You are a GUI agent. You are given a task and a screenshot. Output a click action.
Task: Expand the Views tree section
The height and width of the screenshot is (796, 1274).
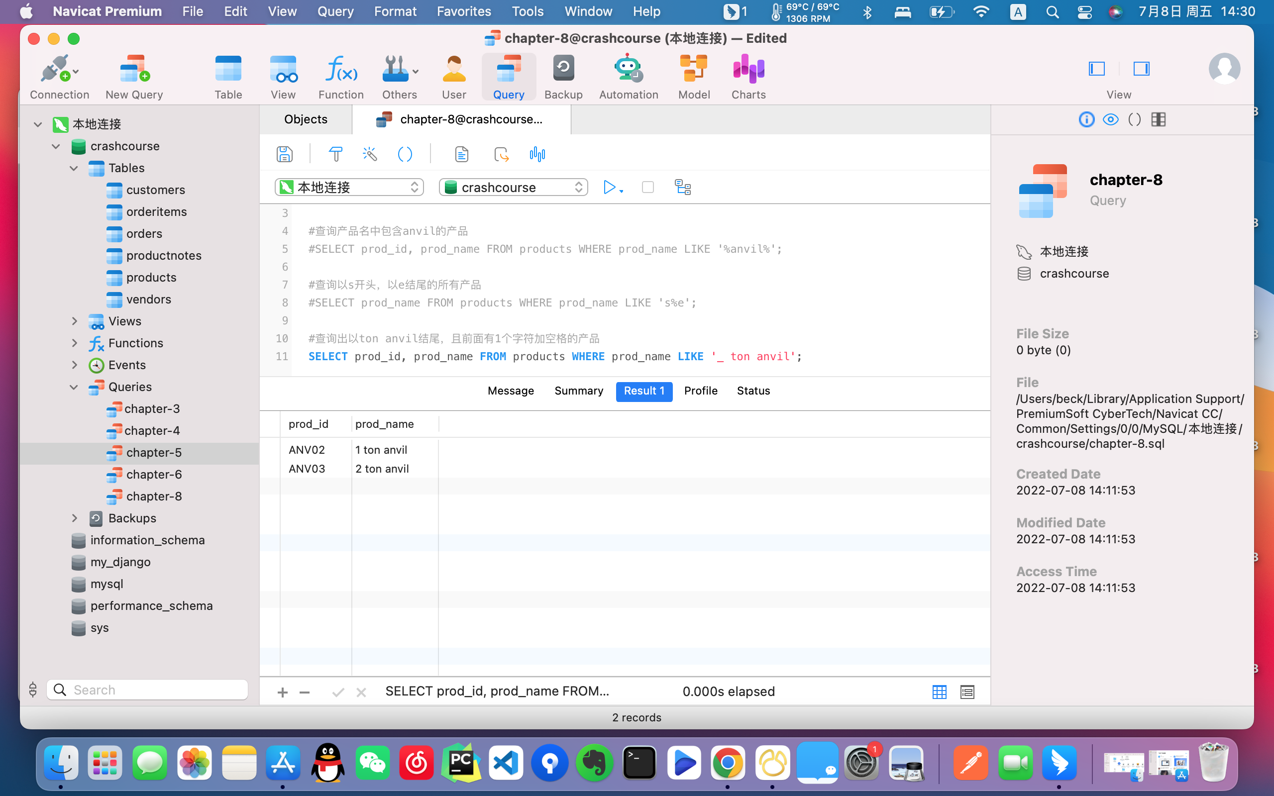tap(75, 320)
